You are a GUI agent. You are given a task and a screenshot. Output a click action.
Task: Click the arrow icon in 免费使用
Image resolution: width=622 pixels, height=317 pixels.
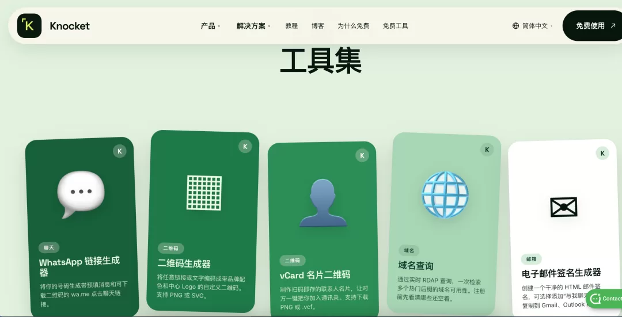[x=613, y=26]
